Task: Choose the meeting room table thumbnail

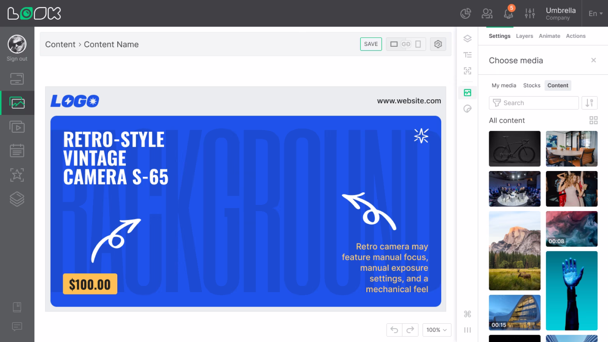Action: coord(571,149)
